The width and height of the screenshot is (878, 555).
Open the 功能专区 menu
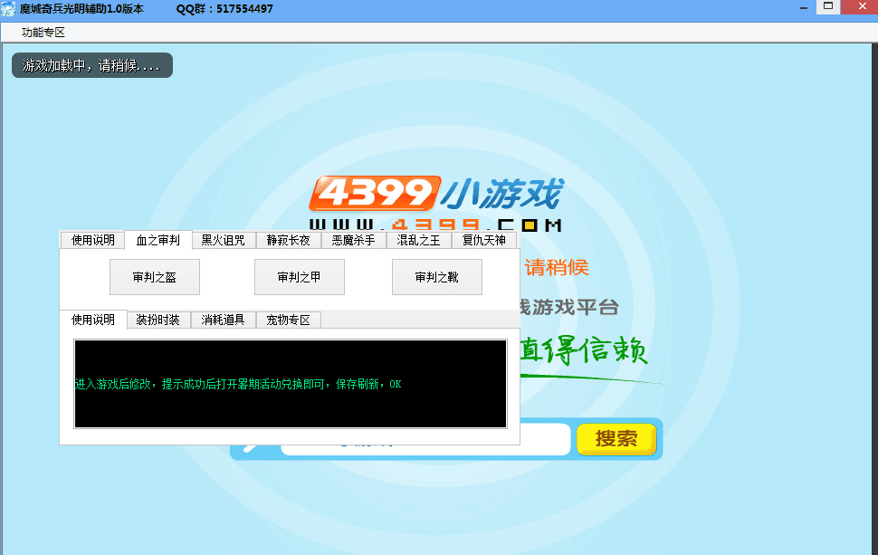(x=43, y=33)
